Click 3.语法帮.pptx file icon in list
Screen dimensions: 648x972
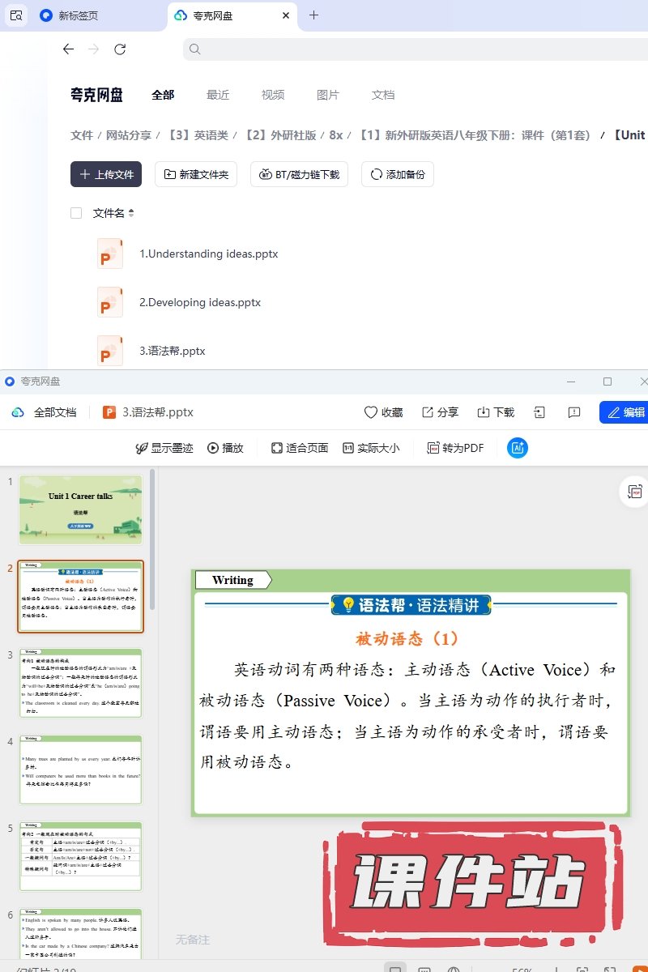coord(109,351)
